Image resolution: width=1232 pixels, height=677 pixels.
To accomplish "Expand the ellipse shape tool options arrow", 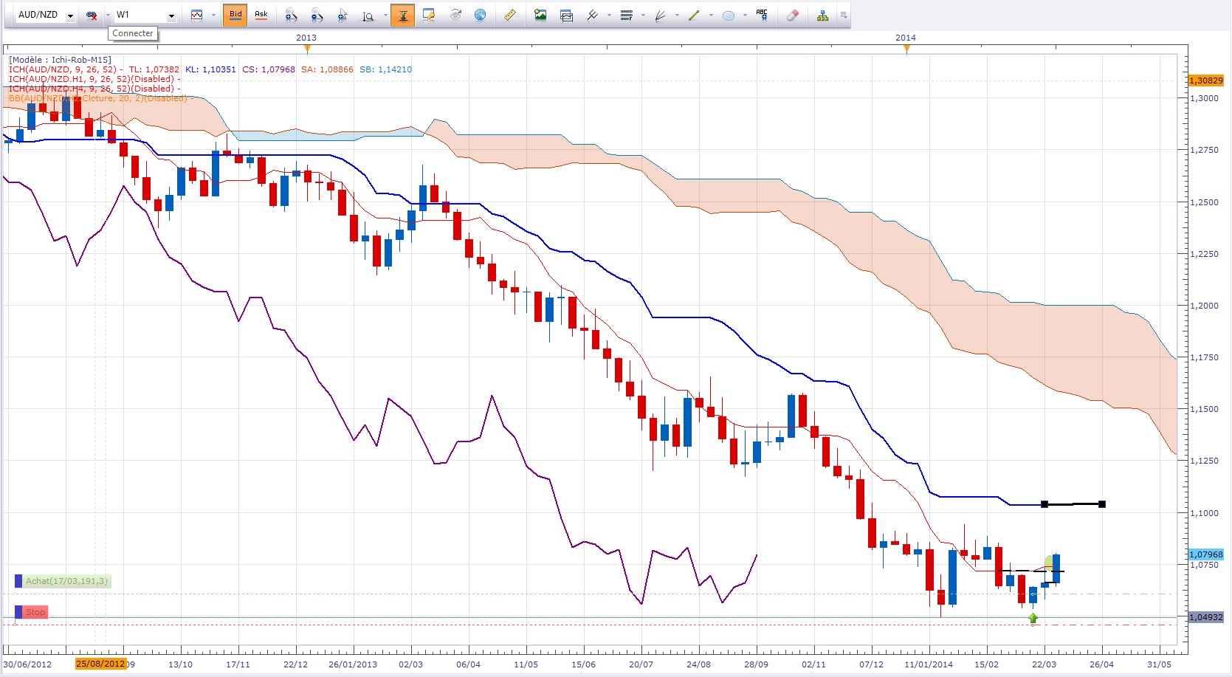I will pyautogui.click(x=745, y=16).
